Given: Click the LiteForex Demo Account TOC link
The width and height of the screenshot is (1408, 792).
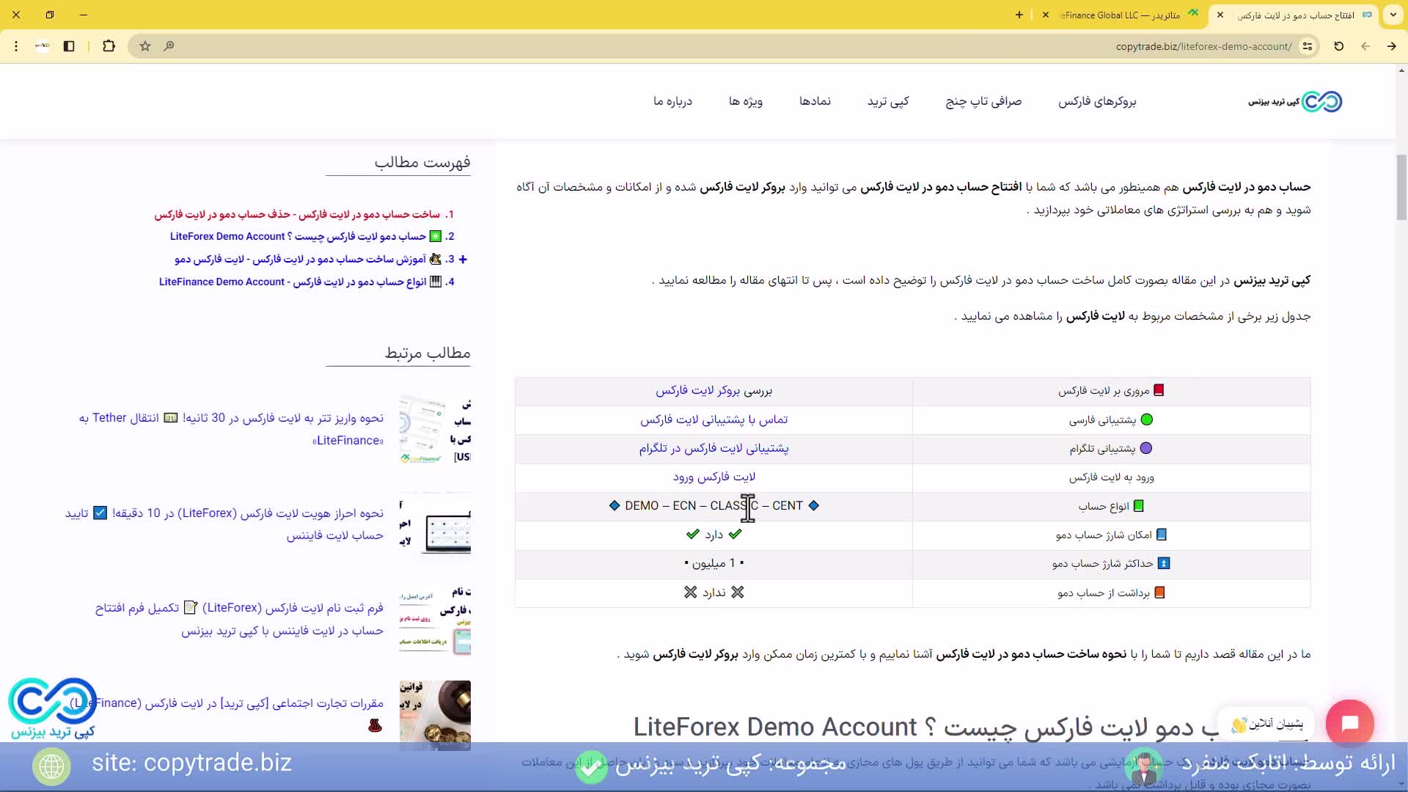Looking at the screenshot, I should (x=293, y=236).
